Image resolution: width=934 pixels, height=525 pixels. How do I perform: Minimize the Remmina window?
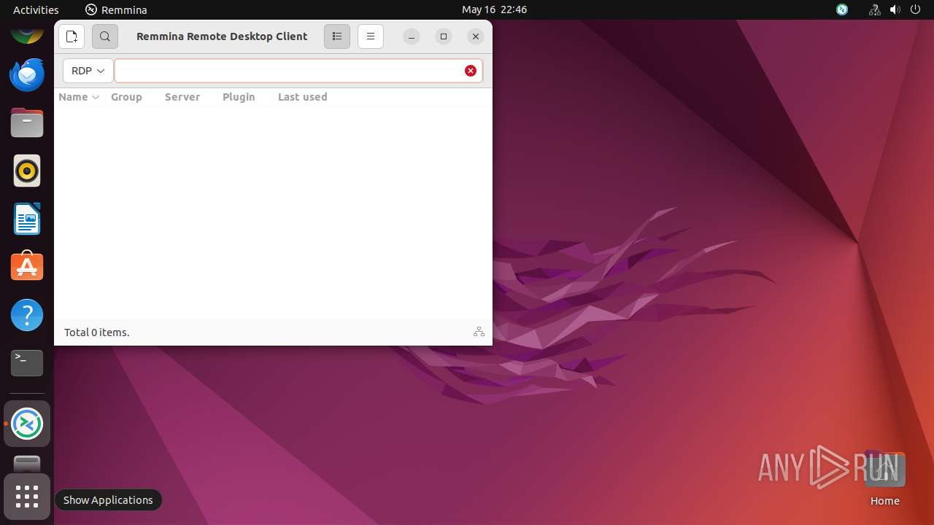point(412,36)
